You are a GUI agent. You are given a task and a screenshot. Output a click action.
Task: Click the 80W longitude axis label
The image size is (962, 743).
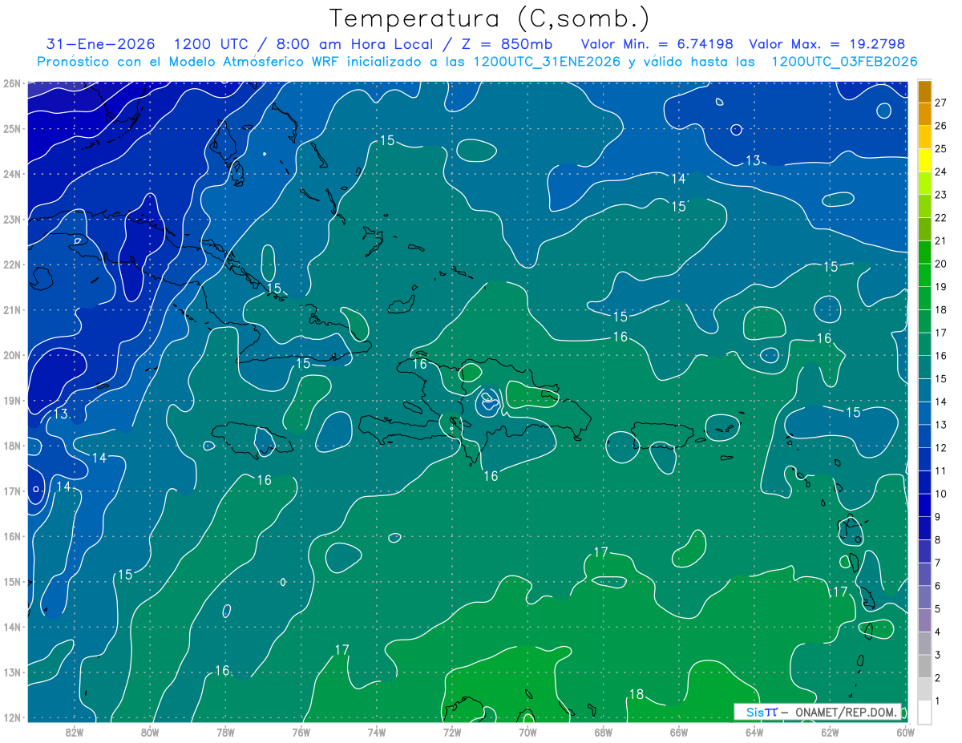tap(150, 732)
